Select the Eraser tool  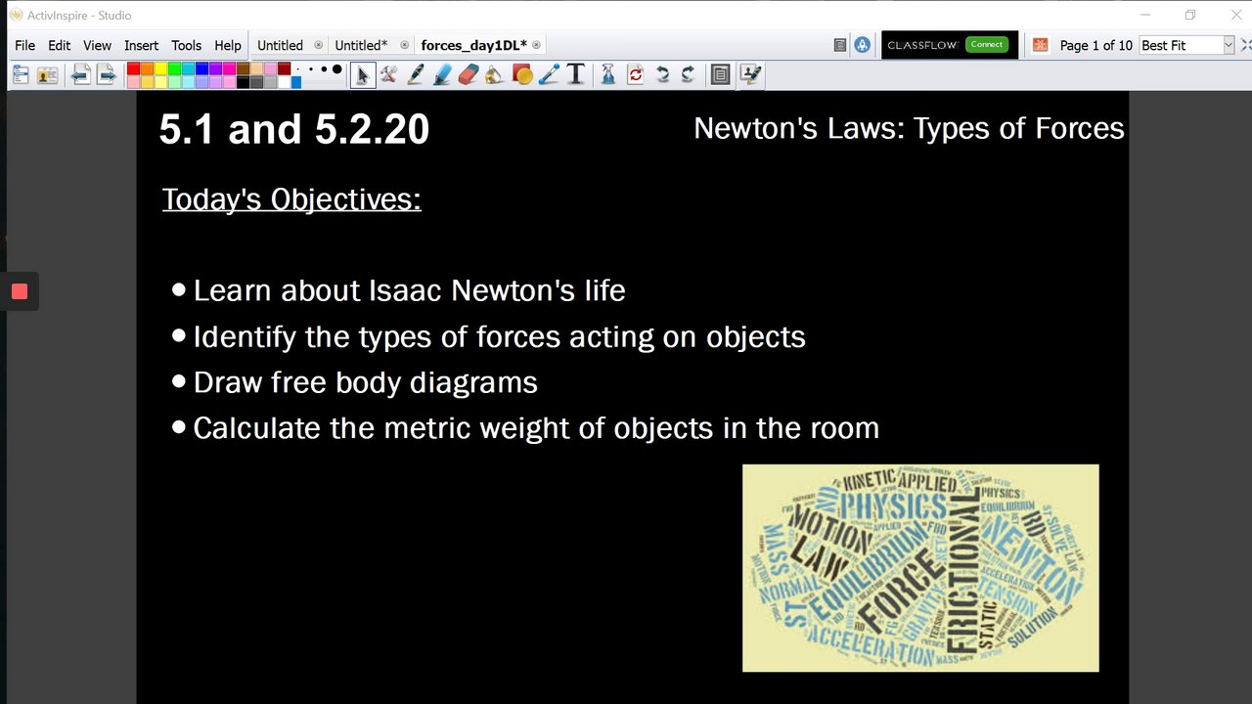tap(469, 74)
